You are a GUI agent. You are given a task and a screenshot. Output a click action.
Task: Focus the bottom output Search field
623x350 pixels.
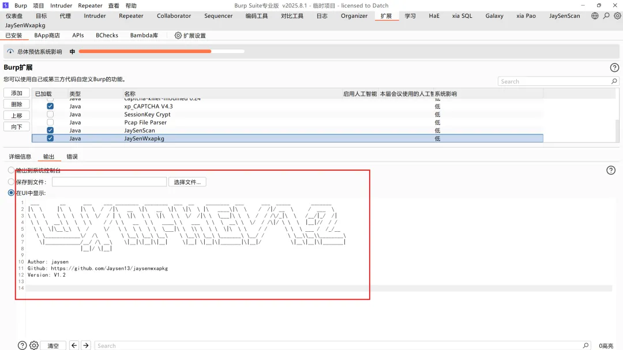pos(342,345)
